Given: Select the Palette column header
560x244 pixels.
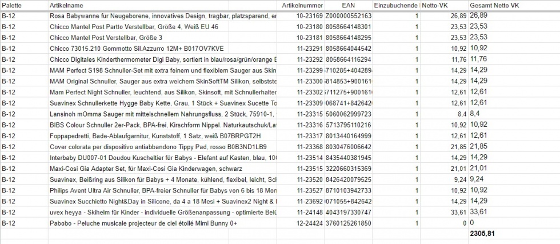Looking at the screenshot, I should (24, 5).
